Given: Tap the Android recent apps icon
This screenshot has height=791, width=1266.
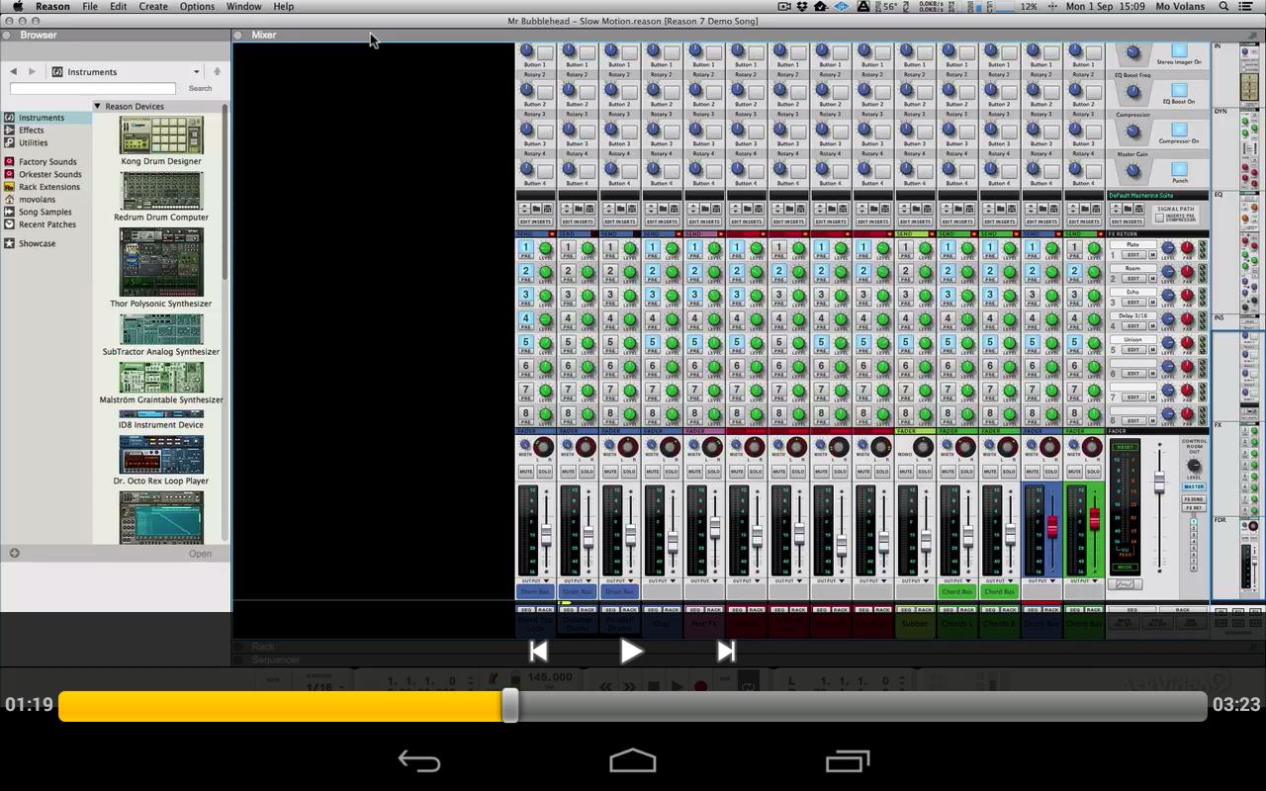Looking at the screenshot, I should pyautogui.click(x=848, y=761).
